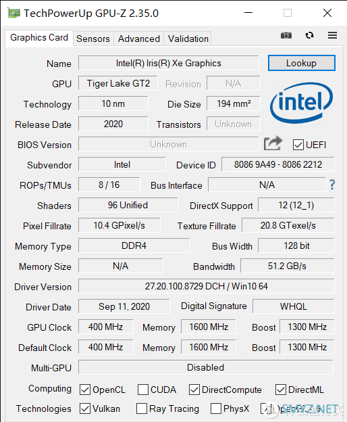Toggle the DirectCompute checkbox
347x422 pixels.
coord(194,390)
